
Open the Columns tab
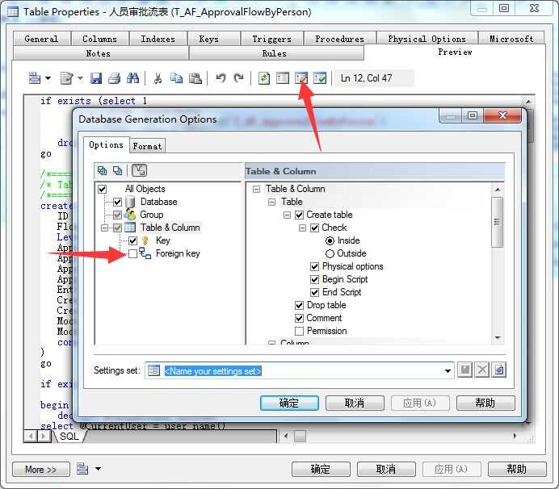click(x=100, y=39)
